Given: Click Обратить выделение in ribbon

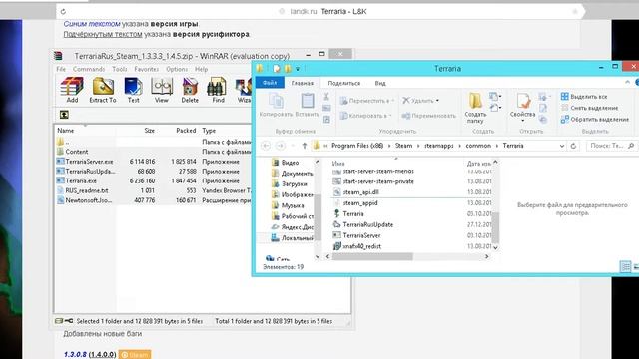Looking at the screenshot, I should 595,120.
